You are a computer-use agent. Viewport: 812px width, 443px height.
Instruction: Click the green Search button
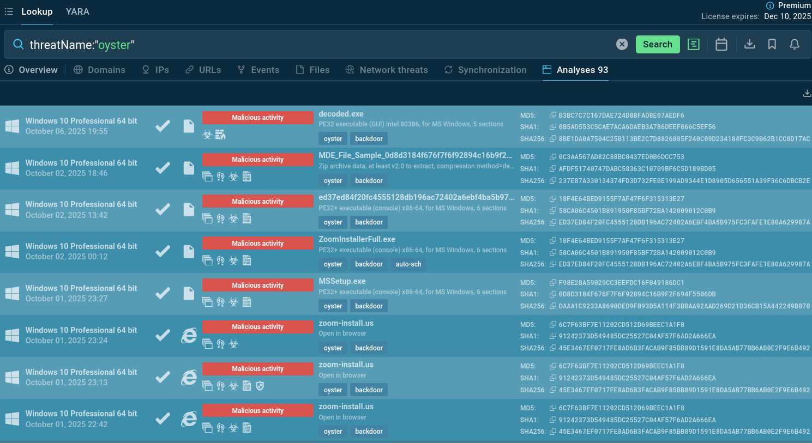[x=657, y=45]
